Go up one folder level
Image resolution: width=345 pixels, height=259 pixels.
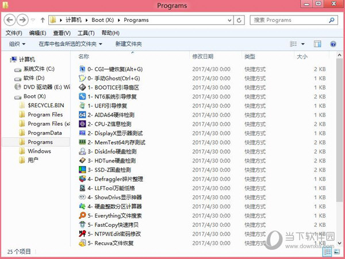pyautogui.click(x=43, y=20)
